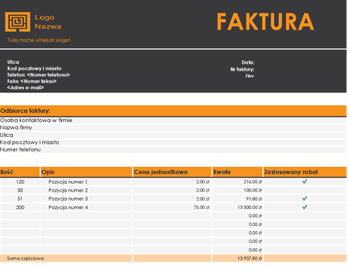Click the Data: label
Image resolution: width=349 pixels, height=268 pixels.
[x=248, y=62]
